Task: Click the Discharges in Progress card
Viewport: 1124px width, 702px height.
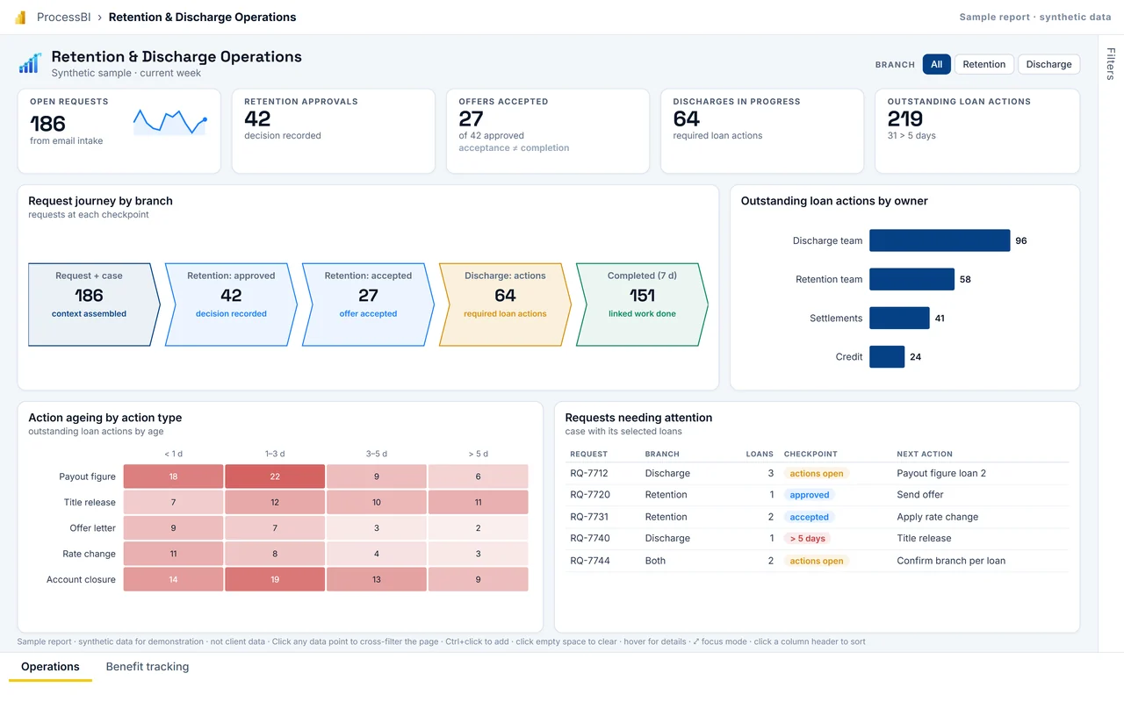Action: point(762,131)
